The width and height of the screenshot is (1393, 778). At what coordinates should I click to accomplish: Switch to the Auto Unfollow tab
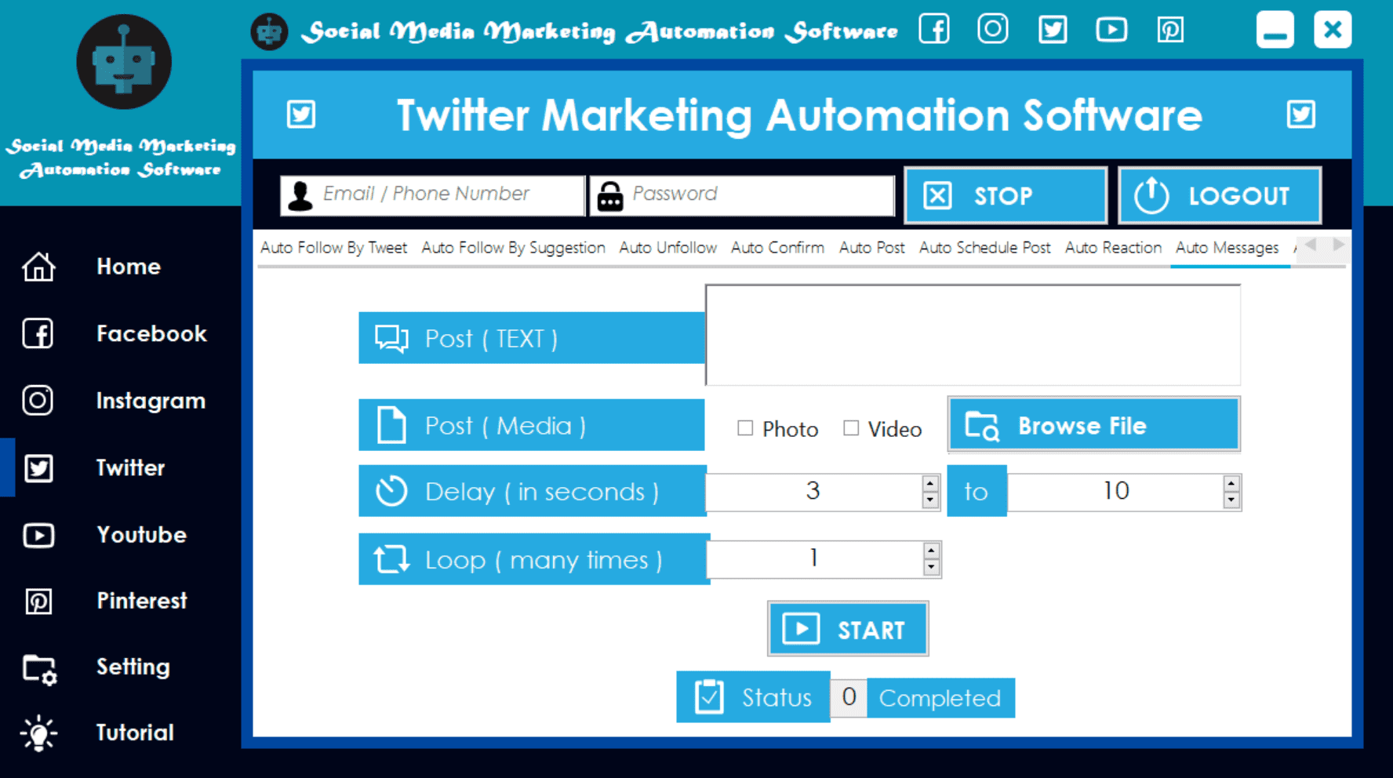(667, 248)
